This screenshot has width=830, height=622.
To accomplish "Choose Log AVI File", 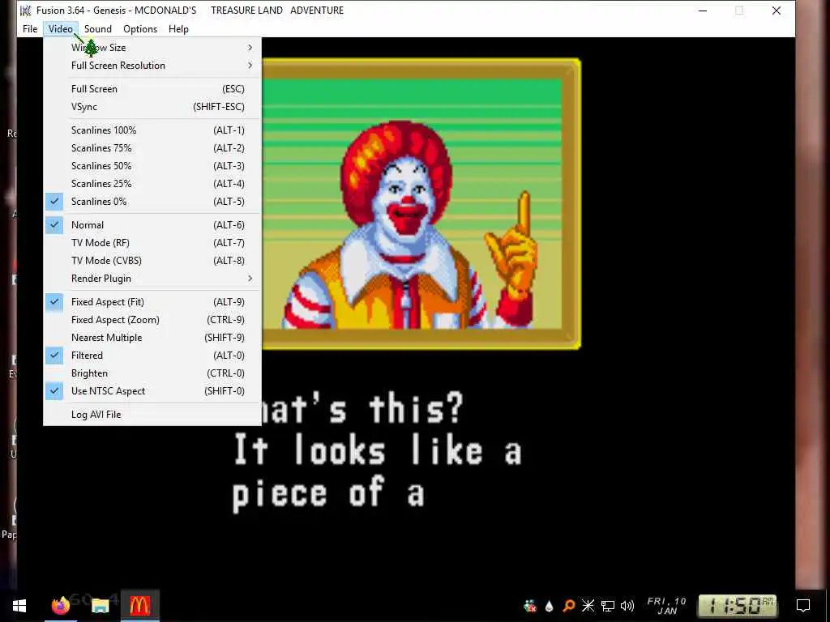I will [x=152, y=415].
